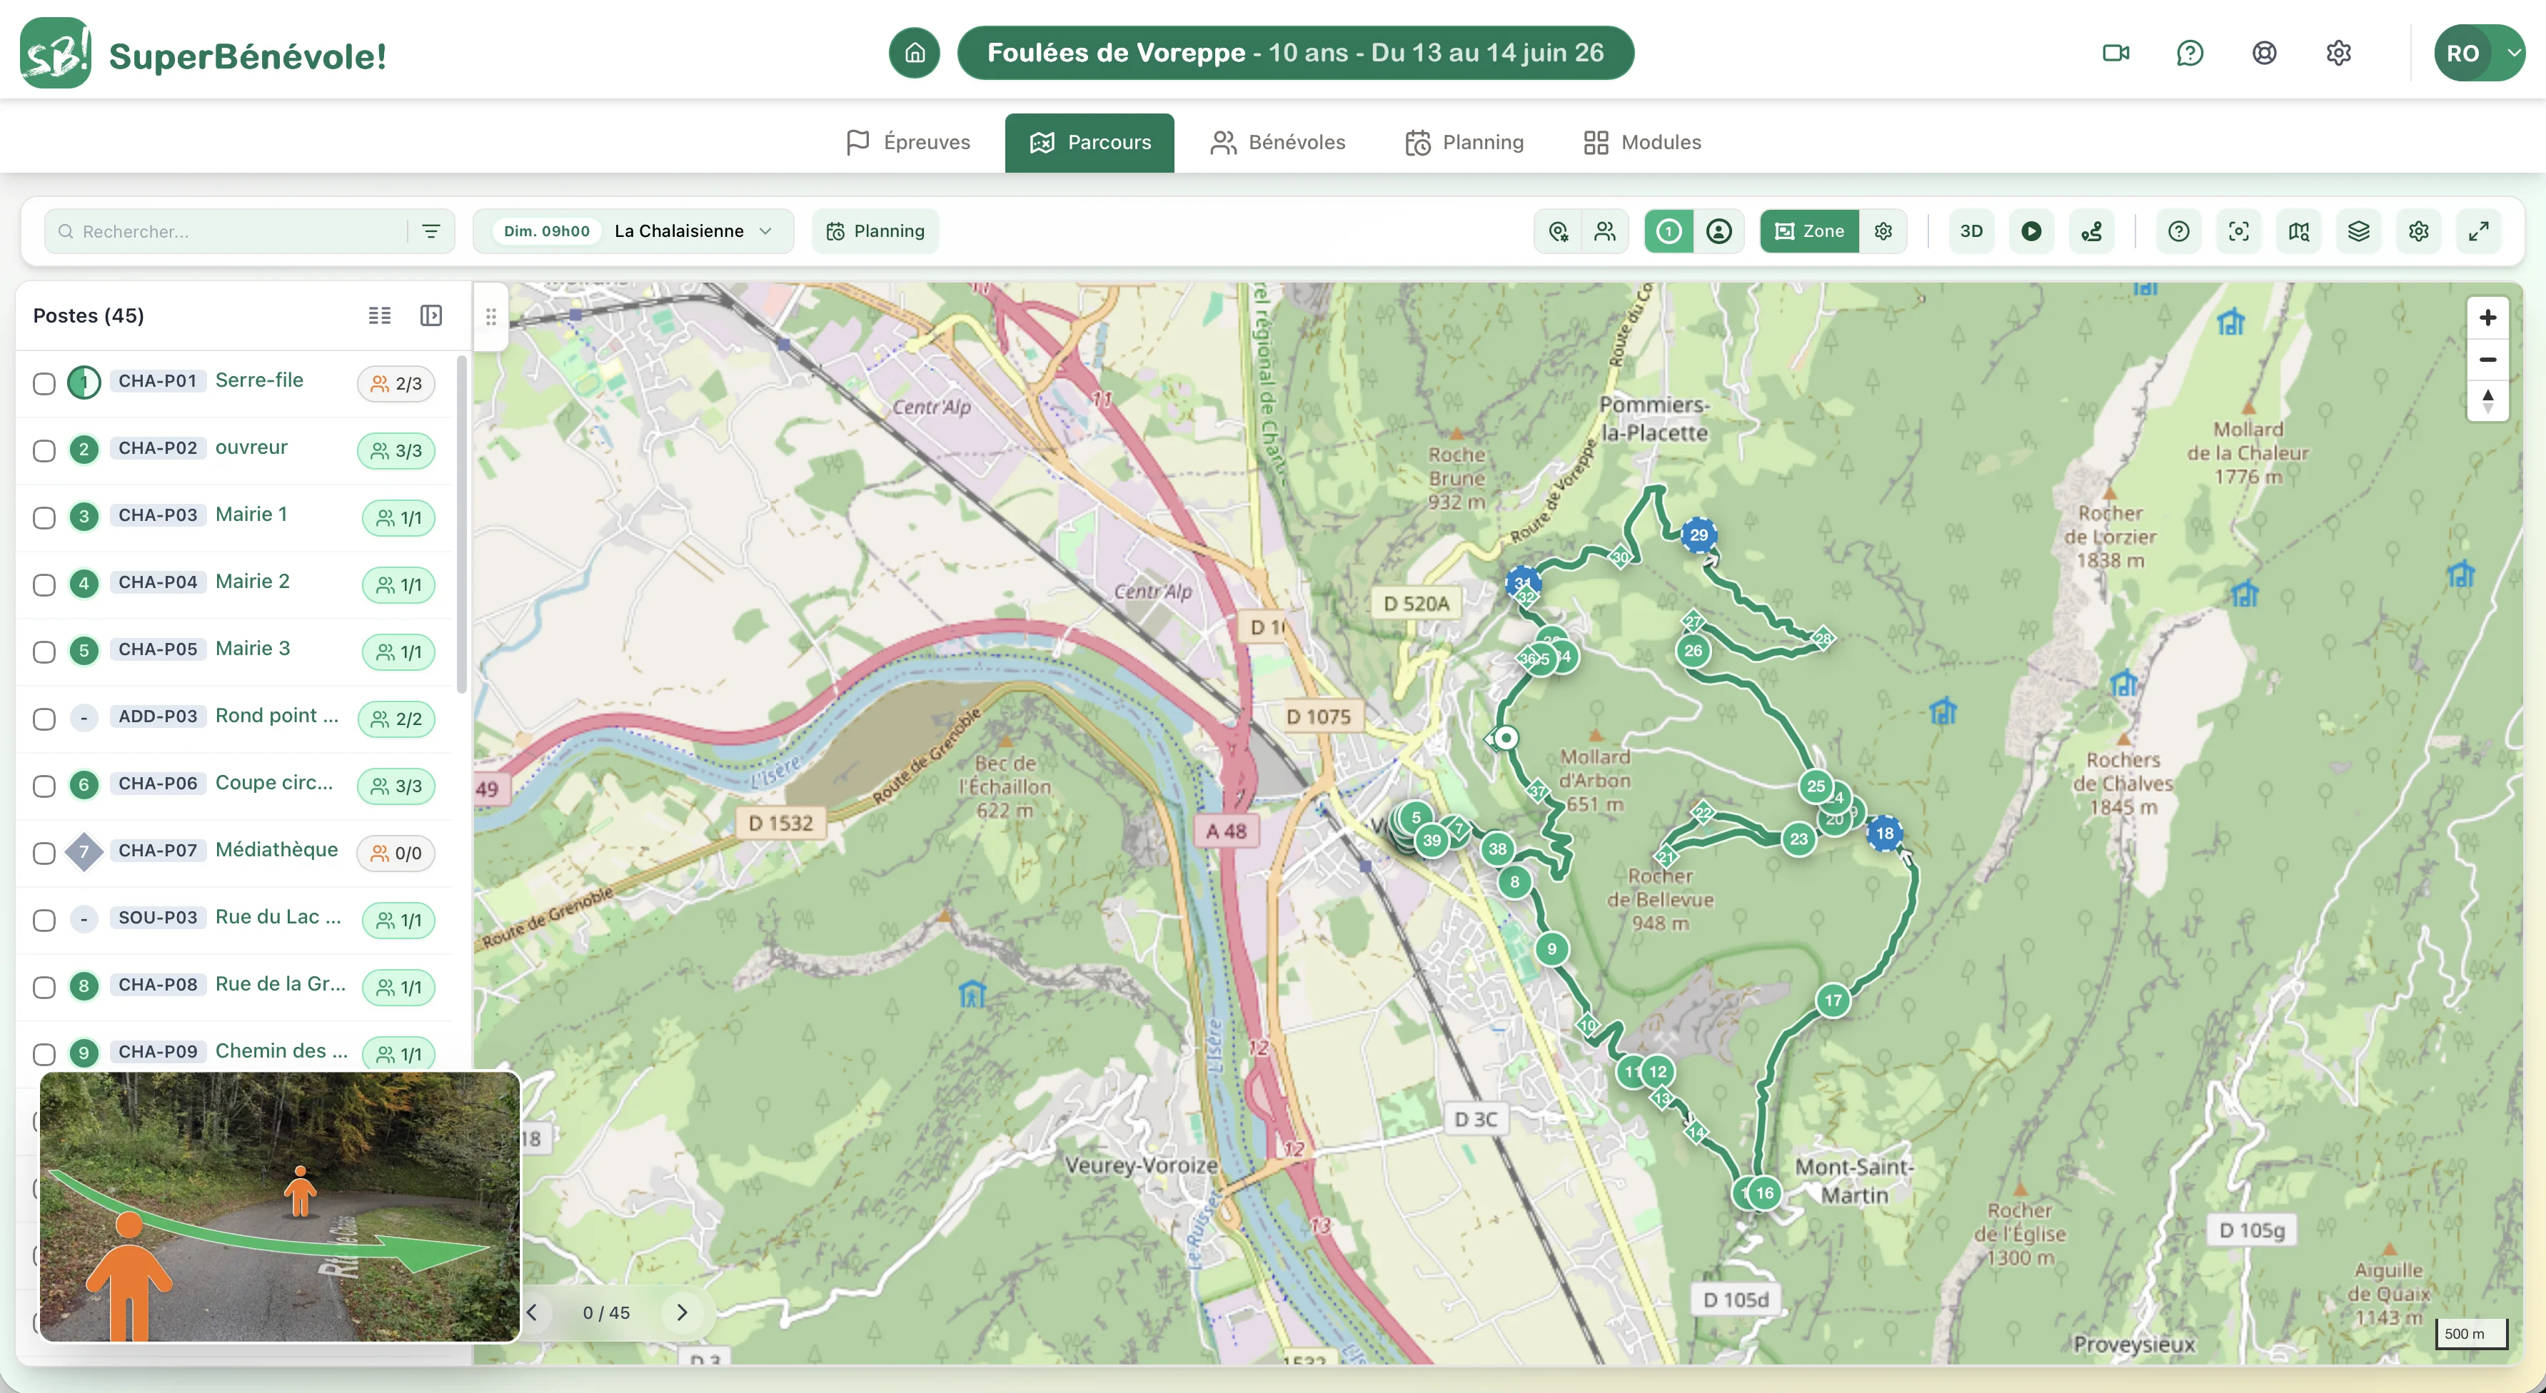Select the CHA-P07 Médiathèque checkbox

(x=44, y=853)
